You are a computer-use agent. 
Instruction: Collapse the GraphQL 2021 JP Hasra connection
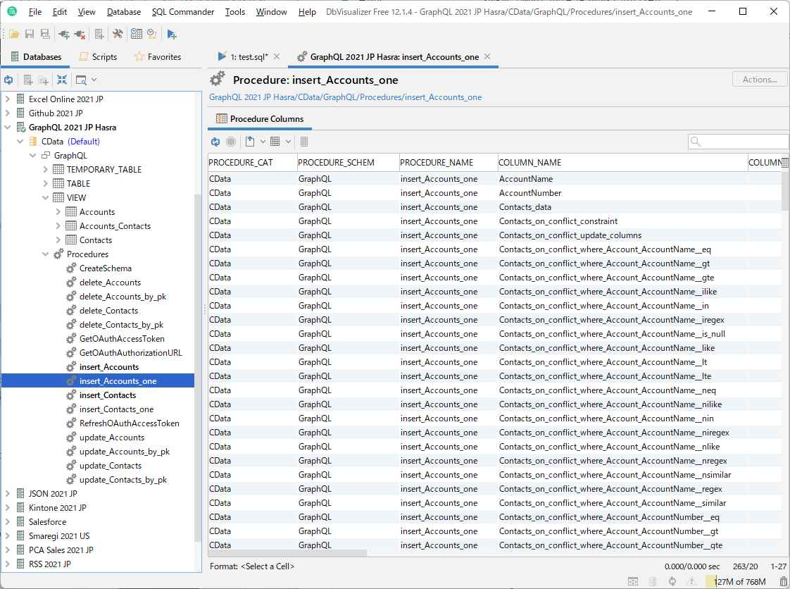8,127
